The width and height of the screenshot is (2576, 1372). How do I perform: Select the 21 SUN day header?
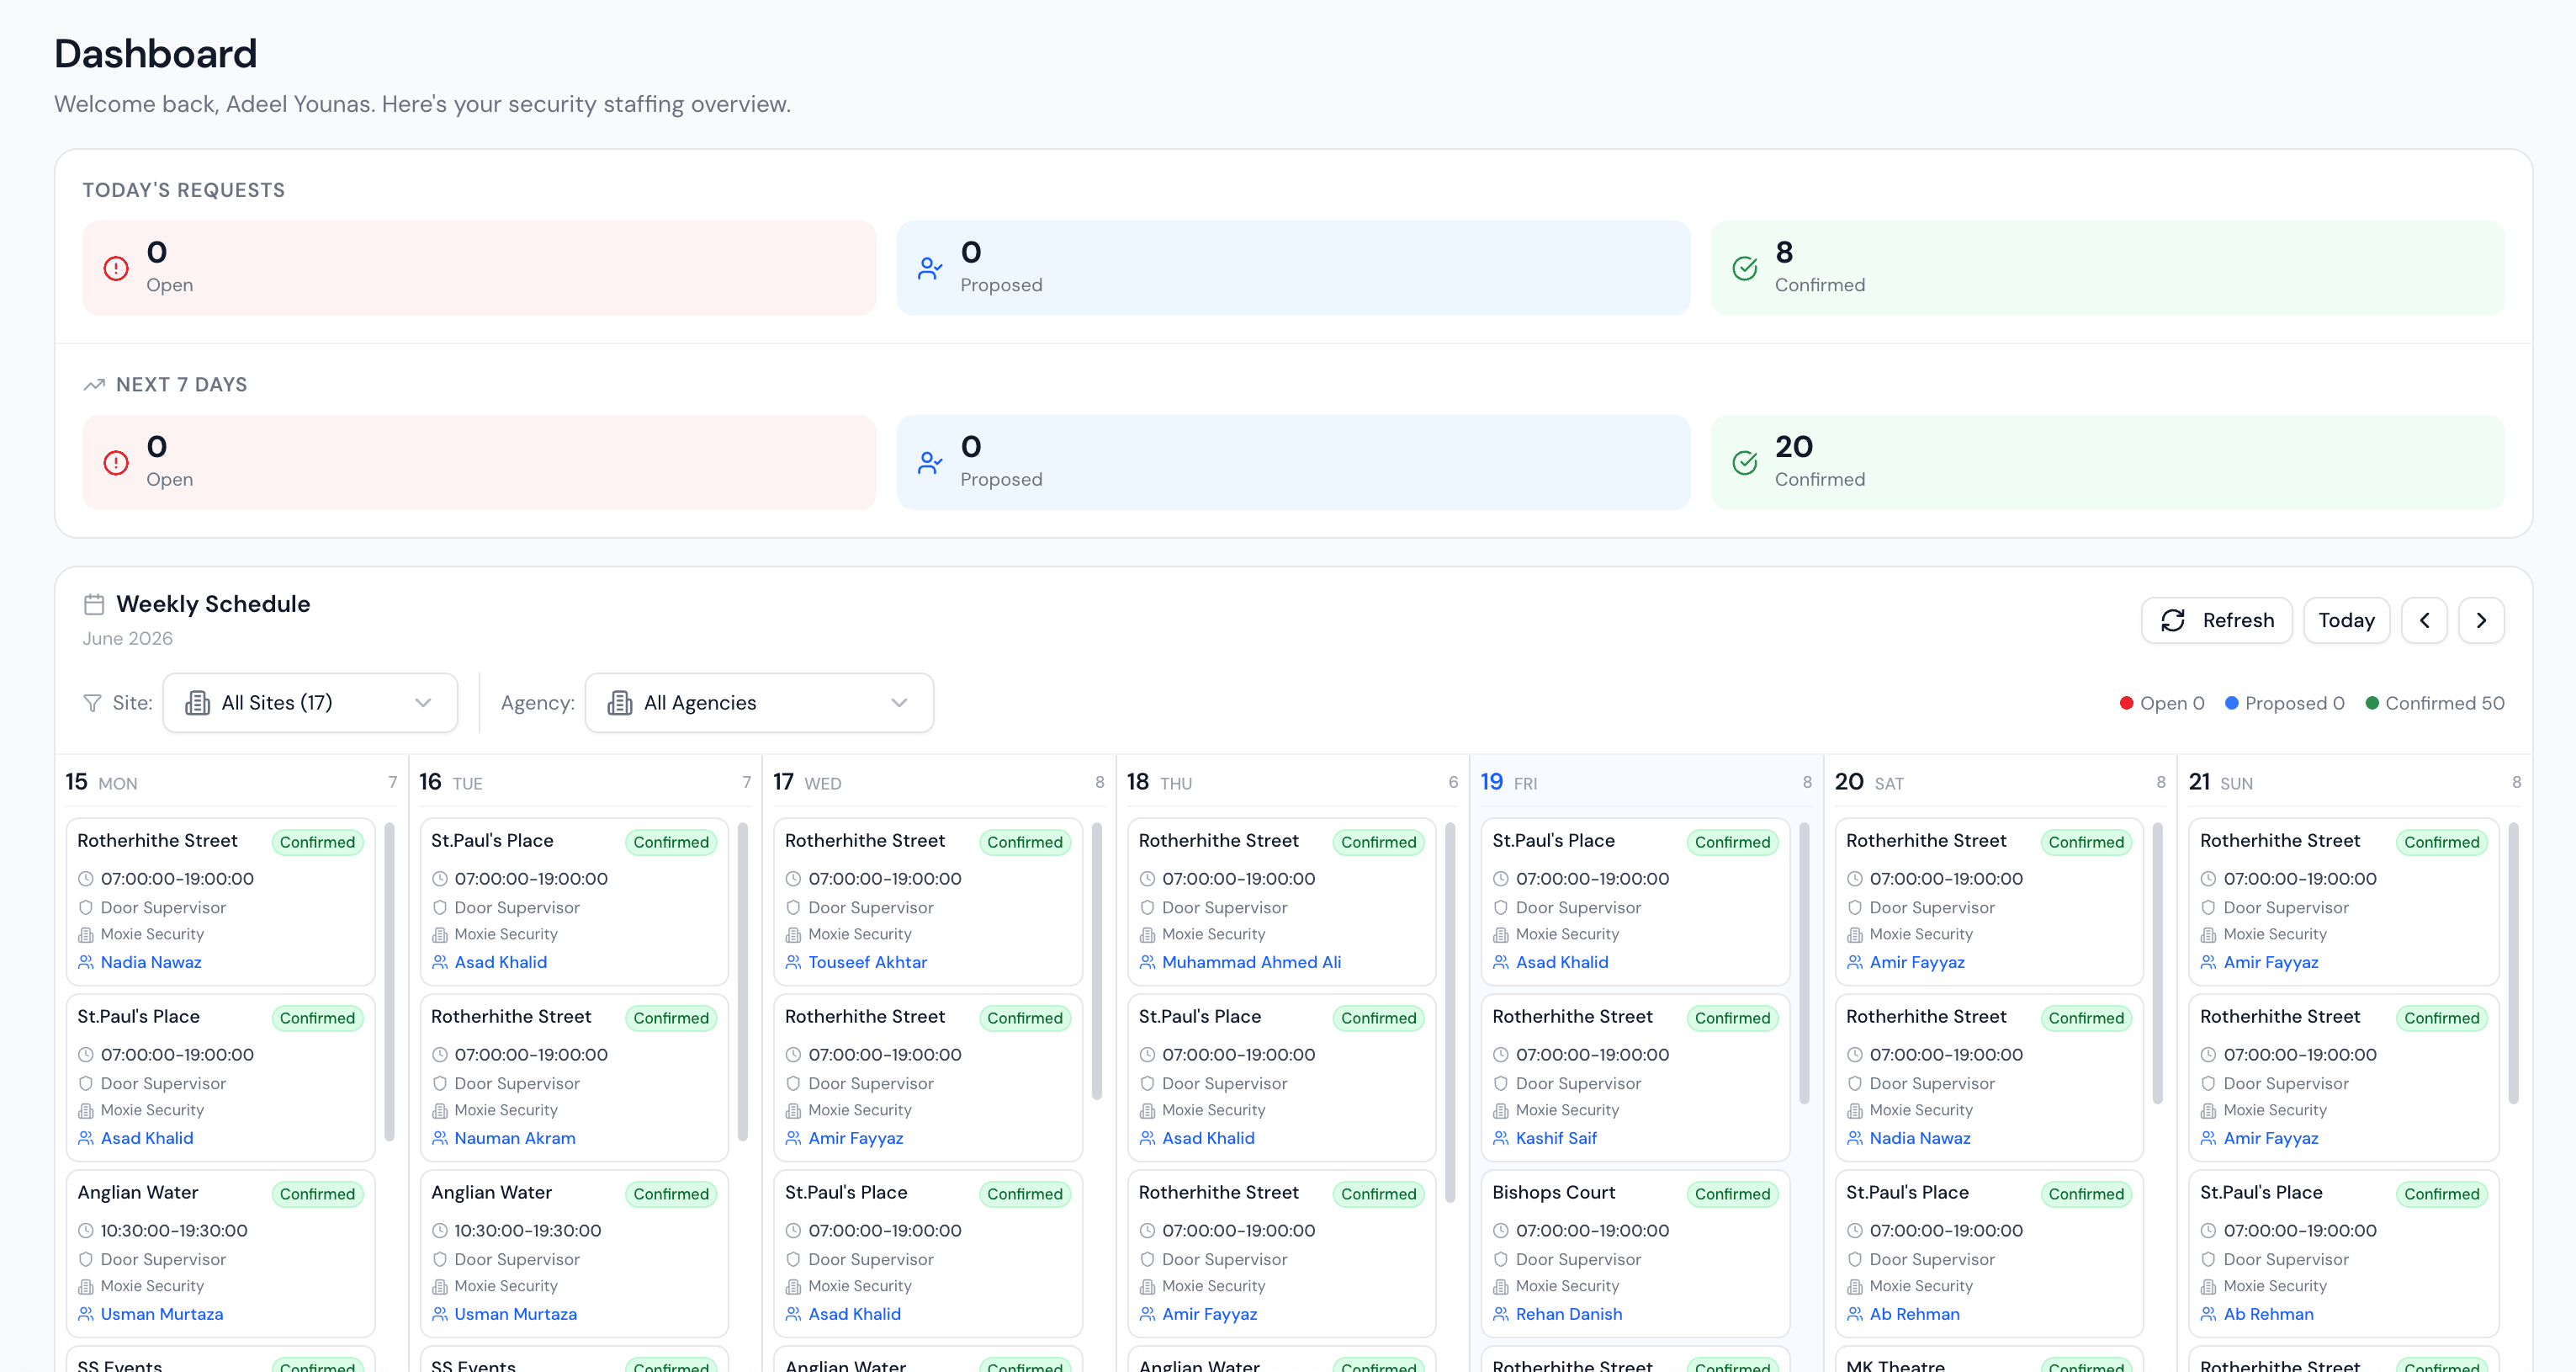click(2355, 782)
